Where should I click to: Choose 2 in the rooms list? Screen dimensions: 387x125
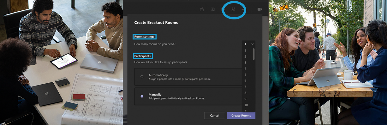[x=245, y=56]
